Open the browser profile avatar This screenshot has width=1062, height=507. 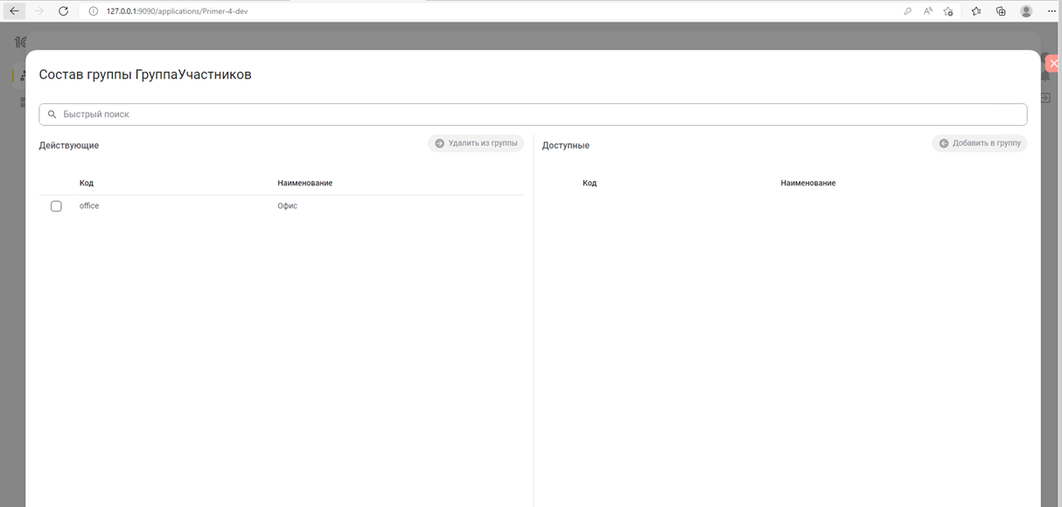click(1026, 11)
